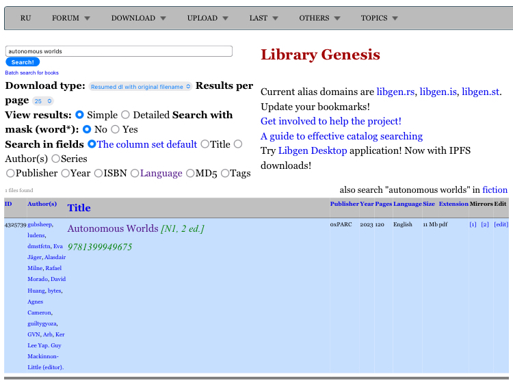Select No for search with mask
The width and height of the screenshot is (513, 387).
point(87,129)
